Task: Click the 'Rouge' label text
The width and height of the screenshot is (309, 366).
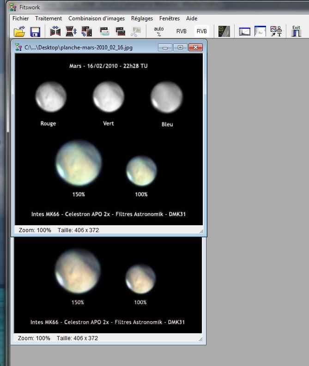Action: [x=48, y=124]
